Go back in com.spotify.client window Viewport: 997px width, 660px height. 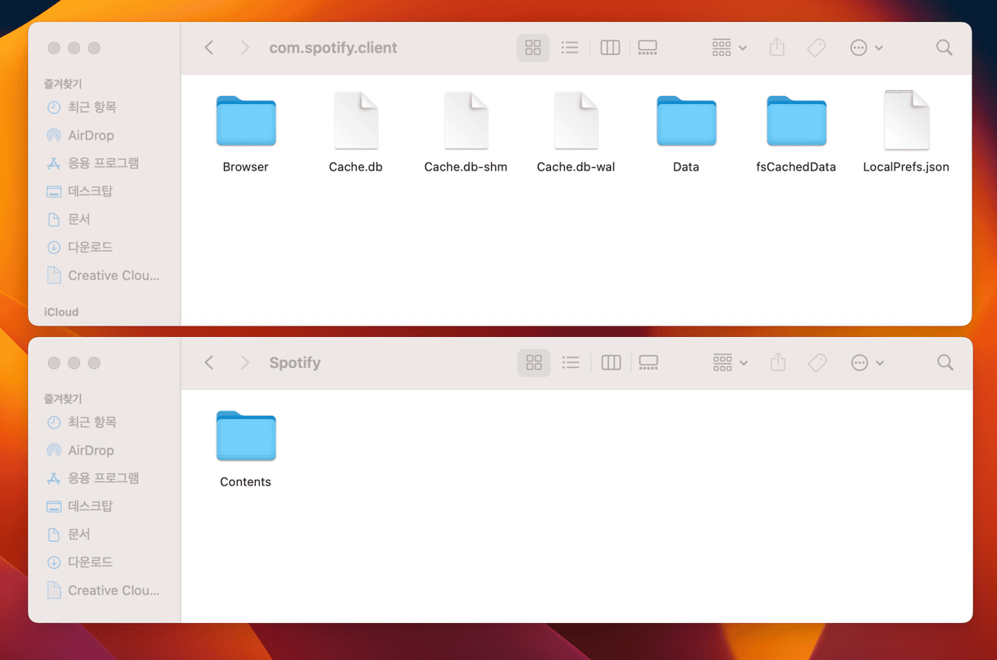(209, 48)
